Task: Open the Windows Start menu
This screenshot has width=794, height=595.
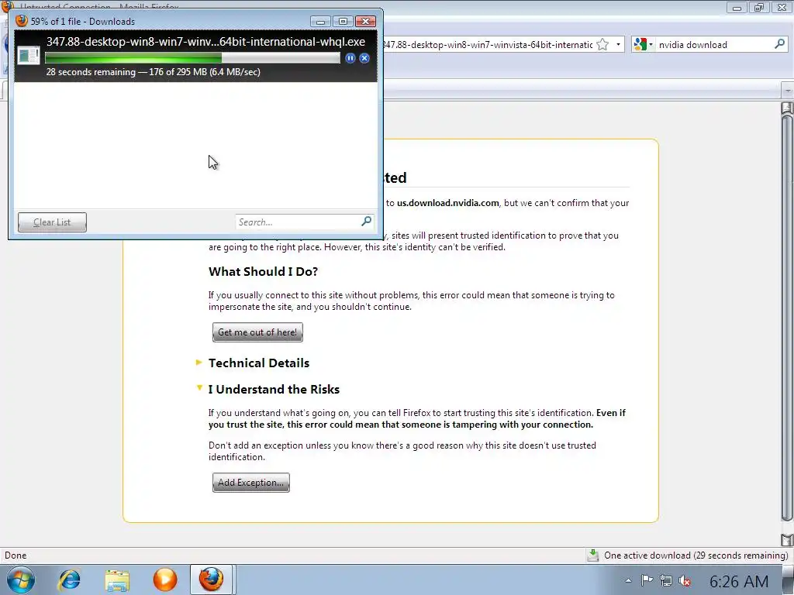Action: pyautogui.click(x=20, y=580)
